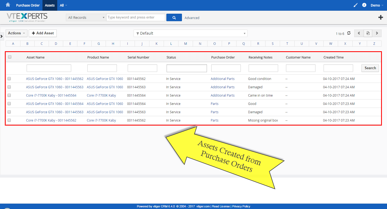Open the page jump icon
Screen dimensions: 387x209
pos(368,33)
